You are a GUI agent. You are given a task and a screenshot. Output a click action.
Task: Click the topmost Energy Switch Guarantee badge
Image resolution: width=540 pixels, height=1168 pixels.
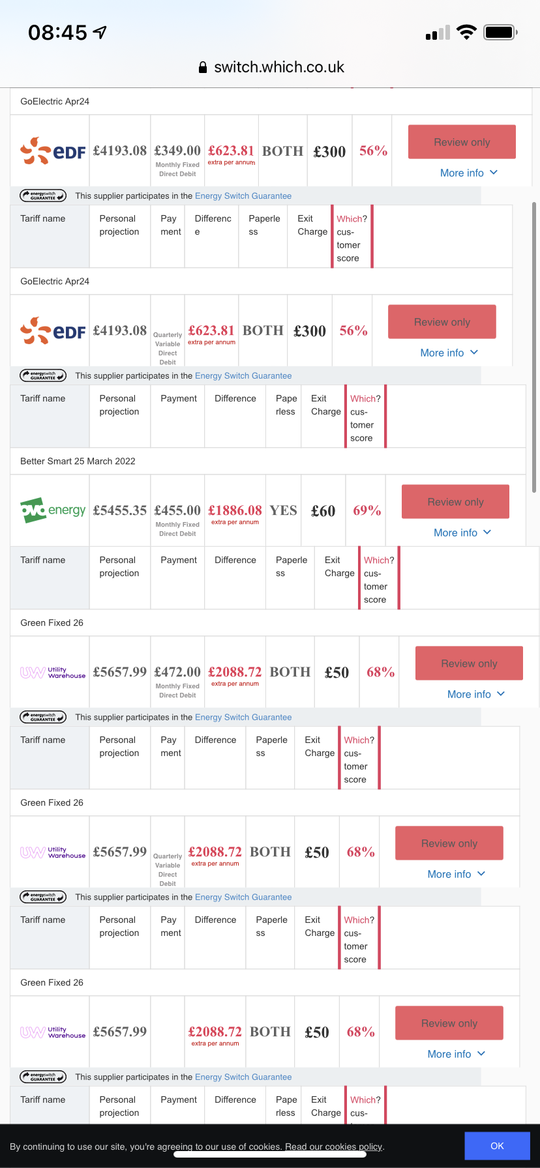43,196
